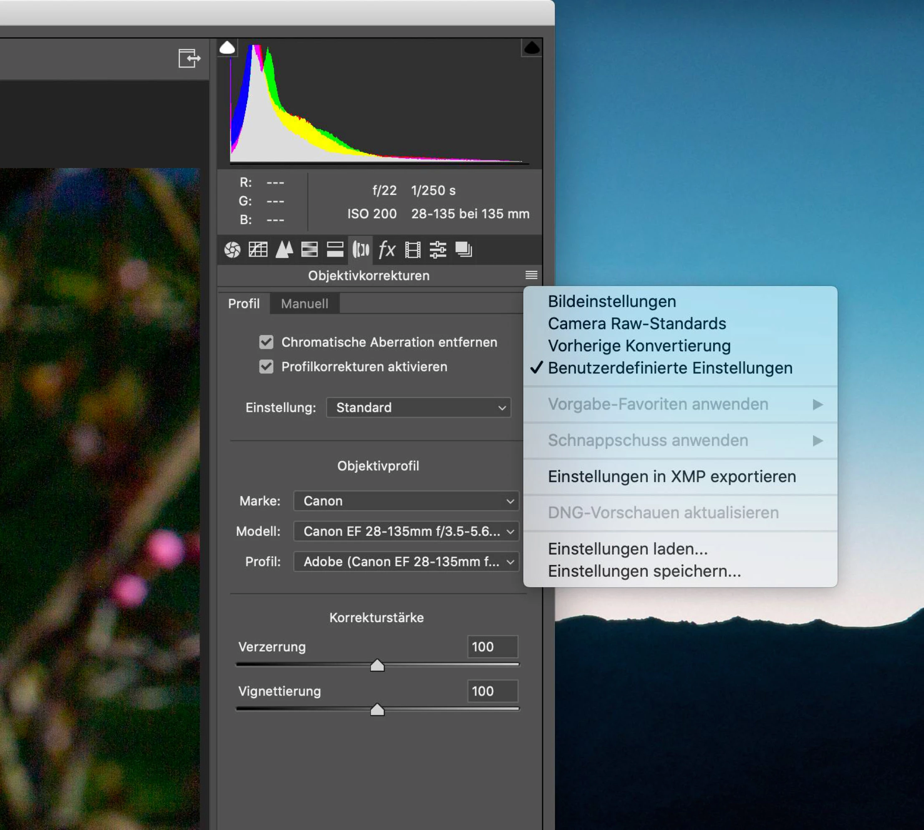Open the Camera Calibration panel icon
The height and width of the screenshot is (830, 924).
click(413, 250)
